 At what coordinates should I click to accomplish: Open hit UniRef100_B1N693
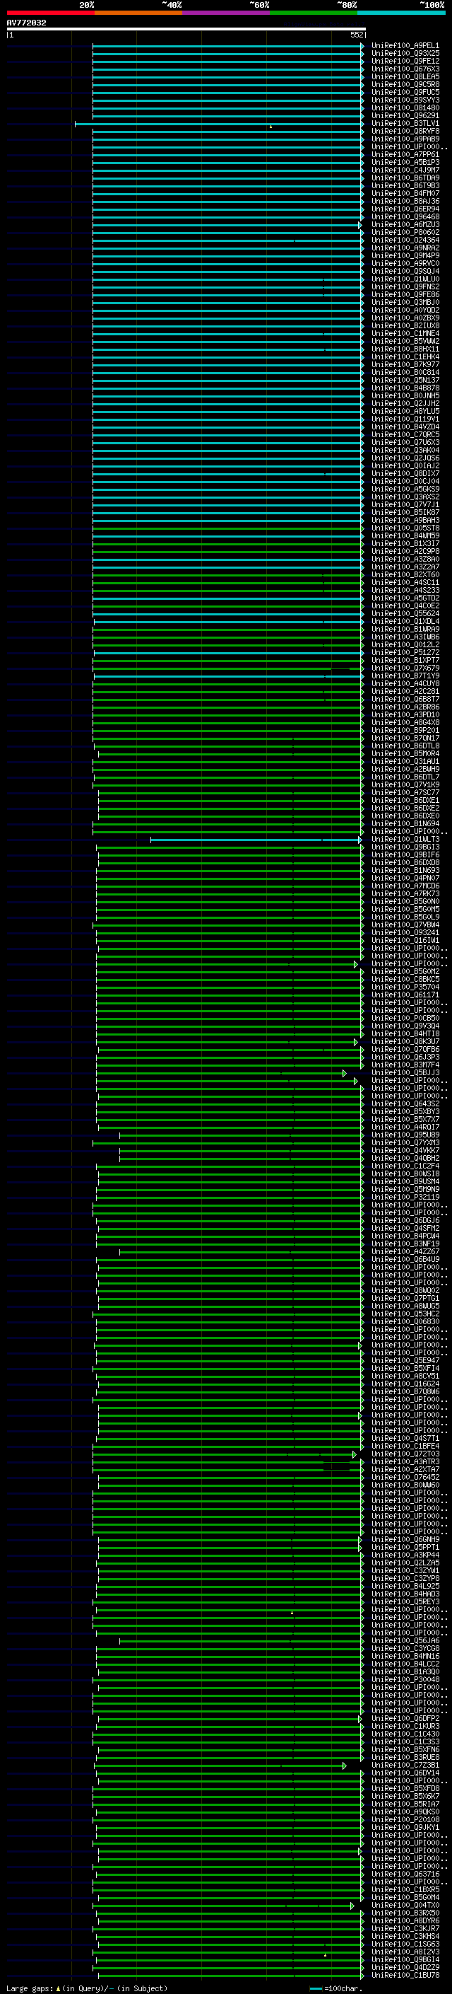tap(405, 870)
